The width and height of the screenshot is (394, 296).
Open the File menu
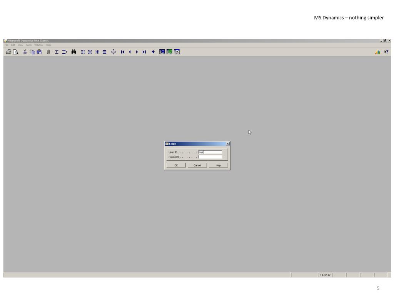point(7,45)
